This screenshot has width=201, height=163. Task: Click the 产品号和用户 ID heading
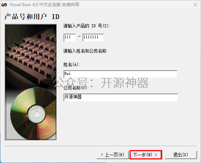pyautogui.click(x=32, y=17)
